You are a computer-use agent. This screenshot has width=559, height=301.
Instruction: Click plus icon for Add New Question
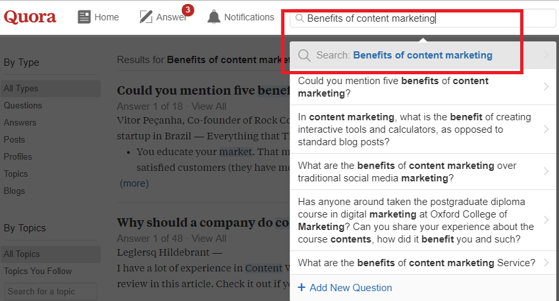pyautogui.click(x=302, y=287)
